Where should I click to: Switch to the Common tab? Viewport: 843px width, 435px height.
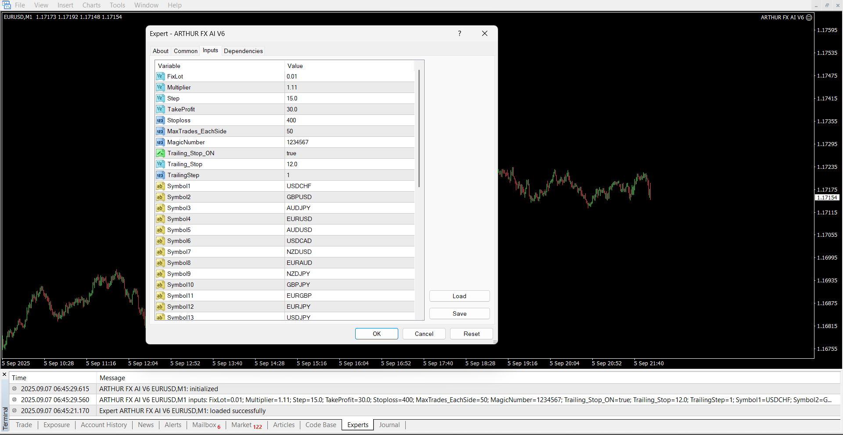click(185, 51)
